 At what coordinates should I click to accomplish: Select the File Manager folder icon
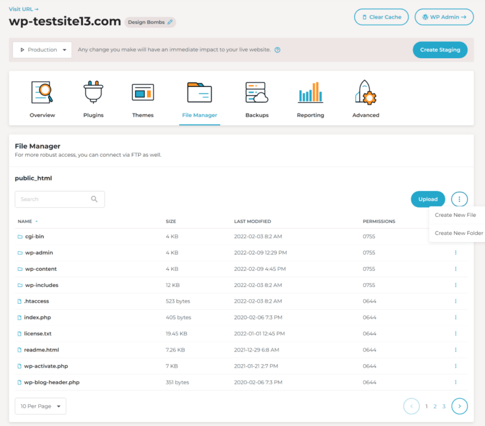point(199,93)
